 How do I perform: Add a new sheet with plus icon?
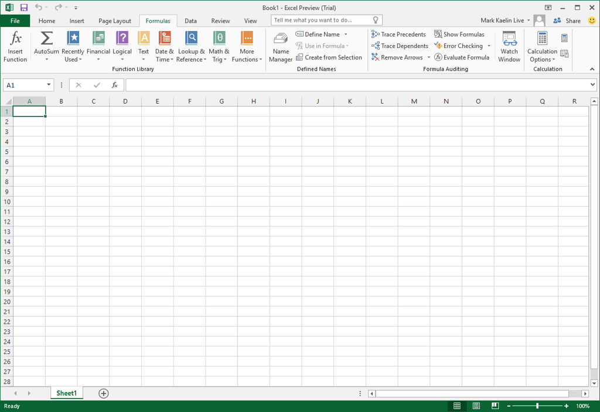tap(103, 393)
